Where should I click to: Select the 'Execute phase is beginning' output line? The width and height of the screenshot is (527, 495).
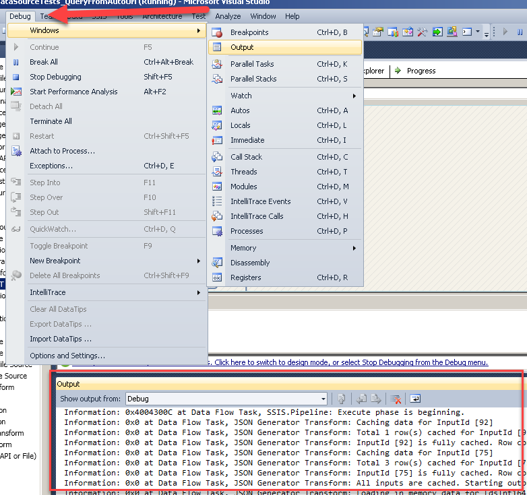coord(263,412)
